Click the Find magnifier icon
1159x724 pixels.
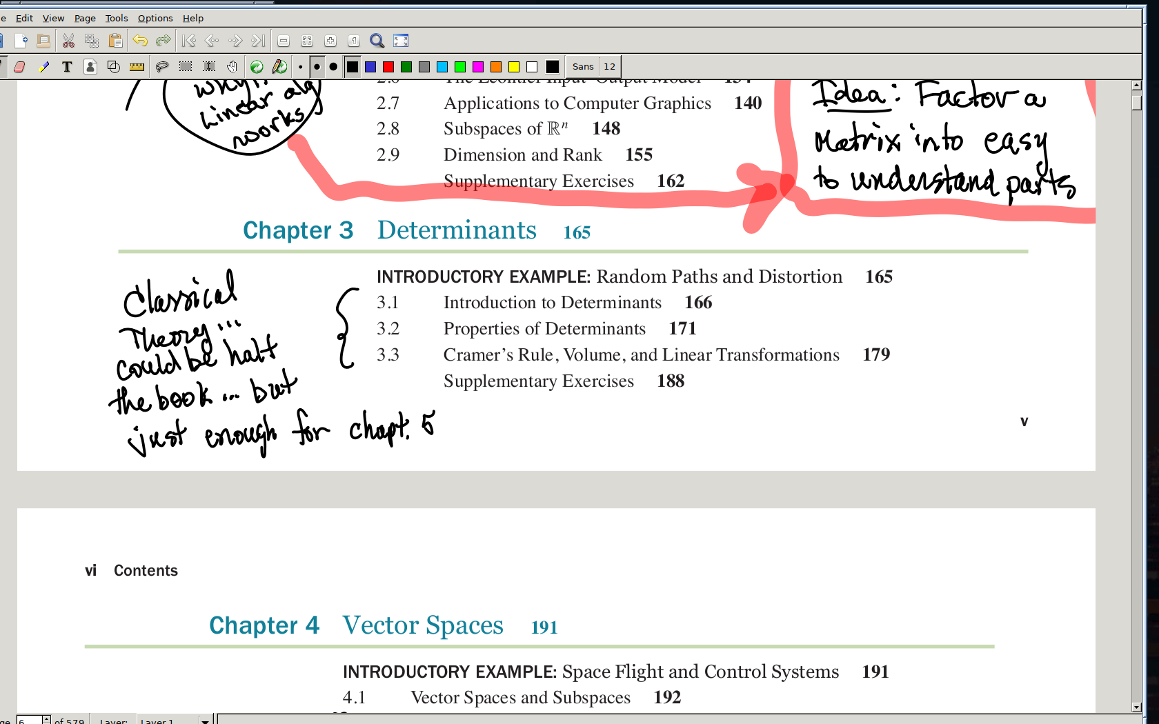(377, 41)
